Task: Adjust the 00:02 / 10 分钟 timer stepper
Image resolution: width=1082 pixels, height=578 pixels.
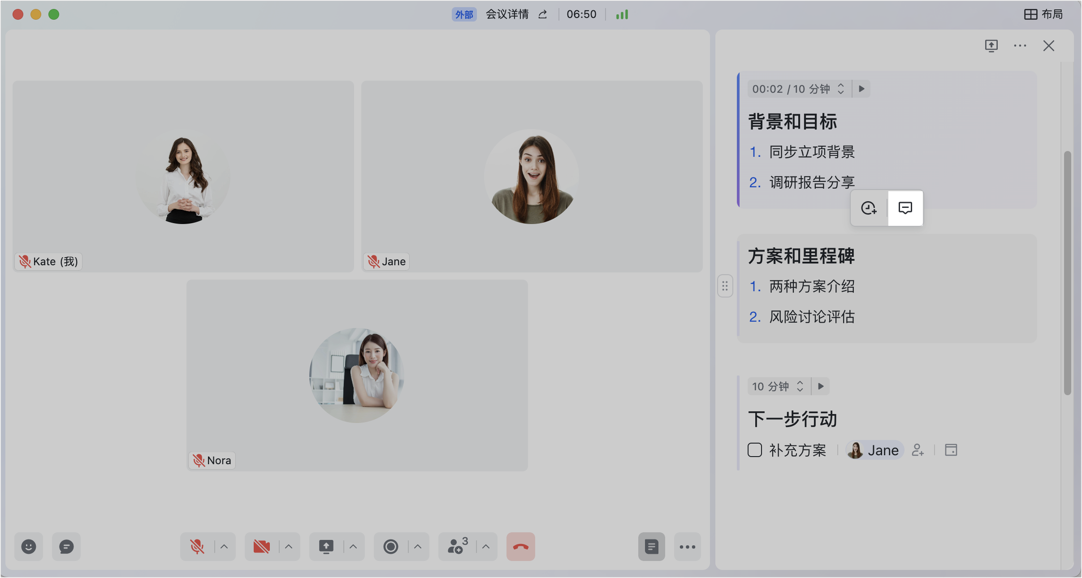Action: [841, 89]
